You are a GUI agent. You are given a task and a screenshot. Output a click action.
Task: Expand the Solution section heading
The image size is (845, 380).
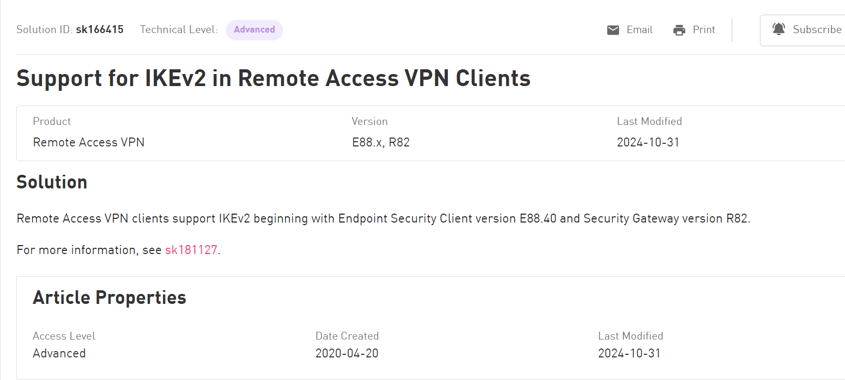coord(52,182)
